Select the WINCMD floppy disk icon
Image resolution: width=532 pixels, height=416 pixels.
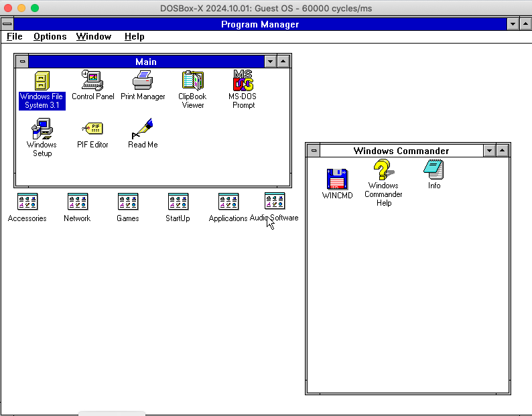coord(337,179)
